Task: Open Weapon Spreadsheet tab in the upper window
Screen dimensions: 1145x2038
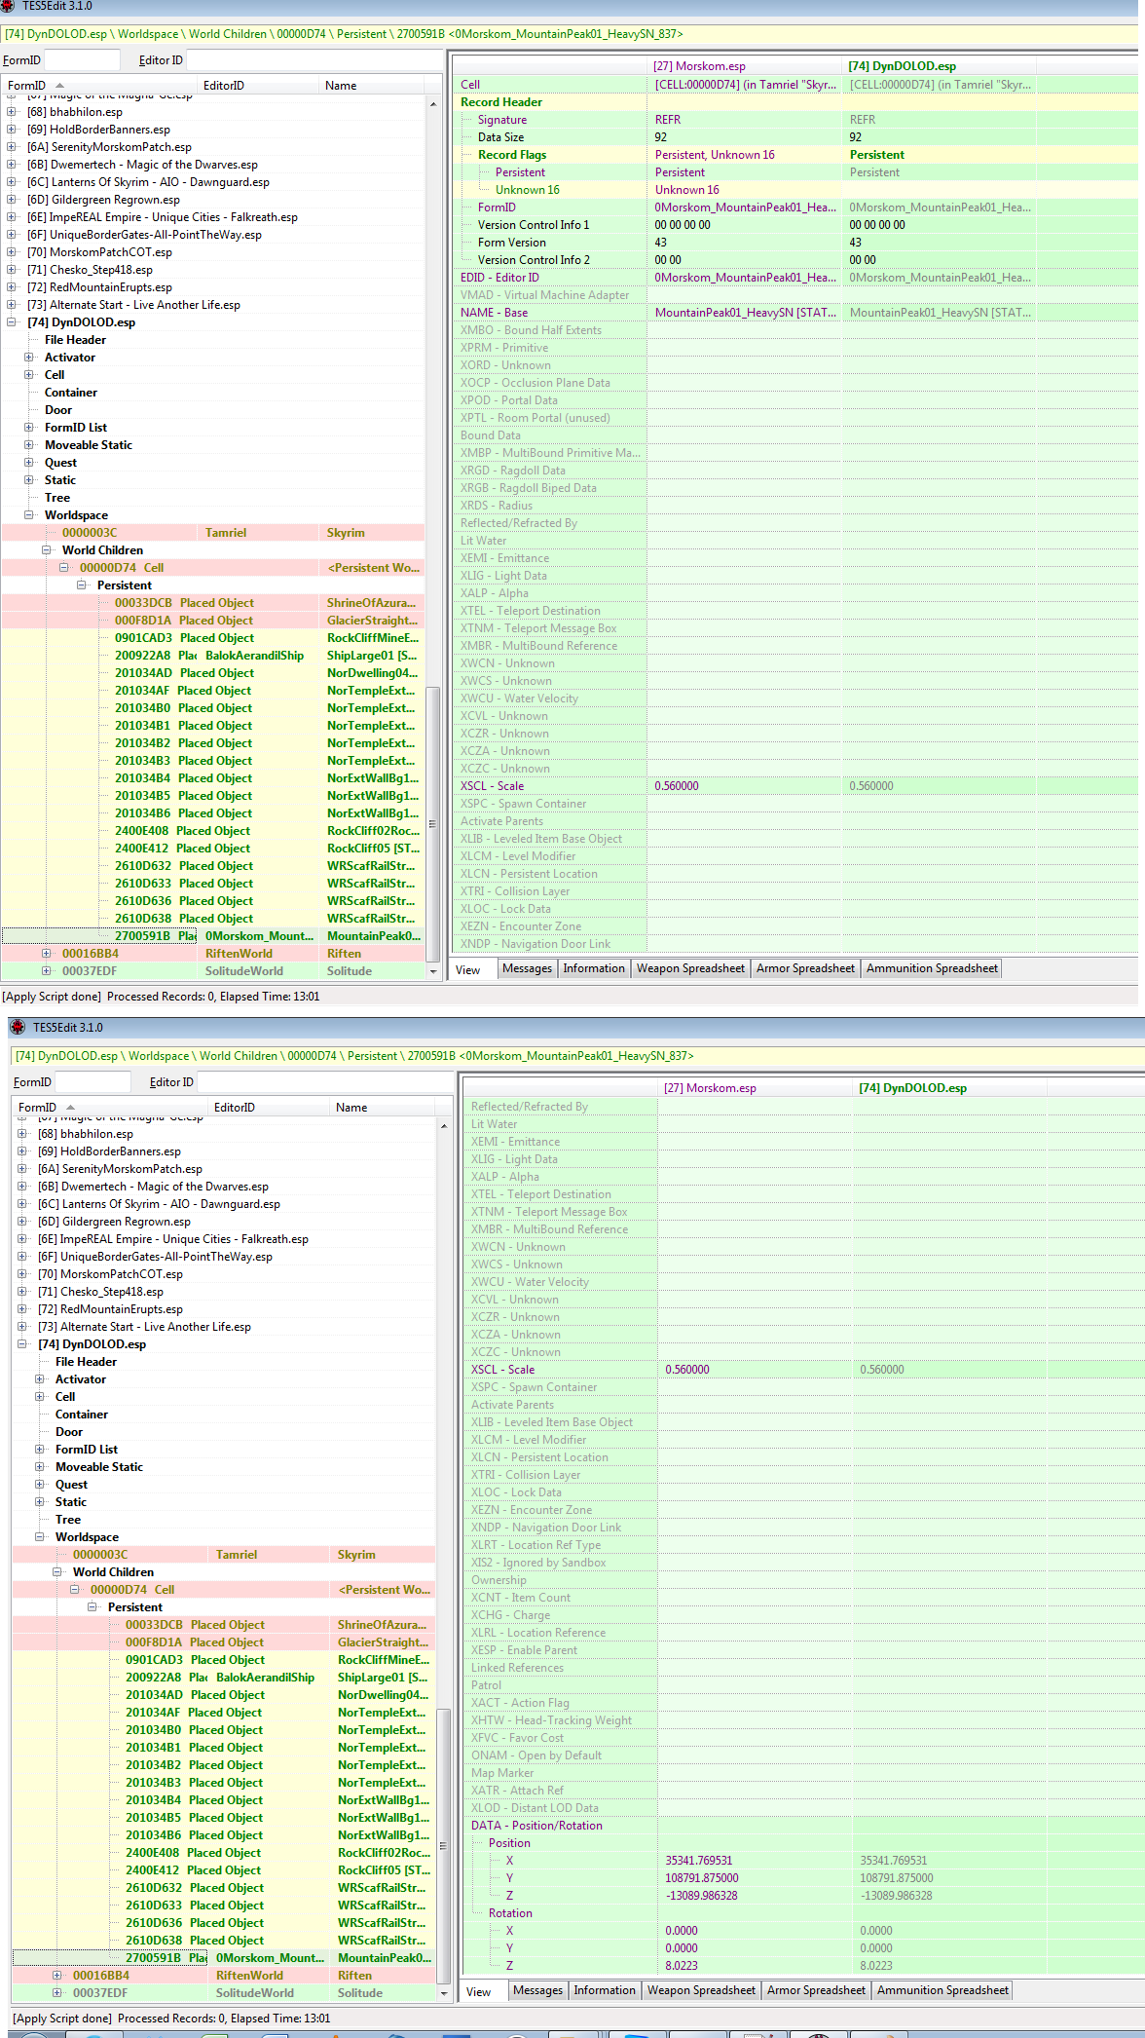Action: coord(690,968)
